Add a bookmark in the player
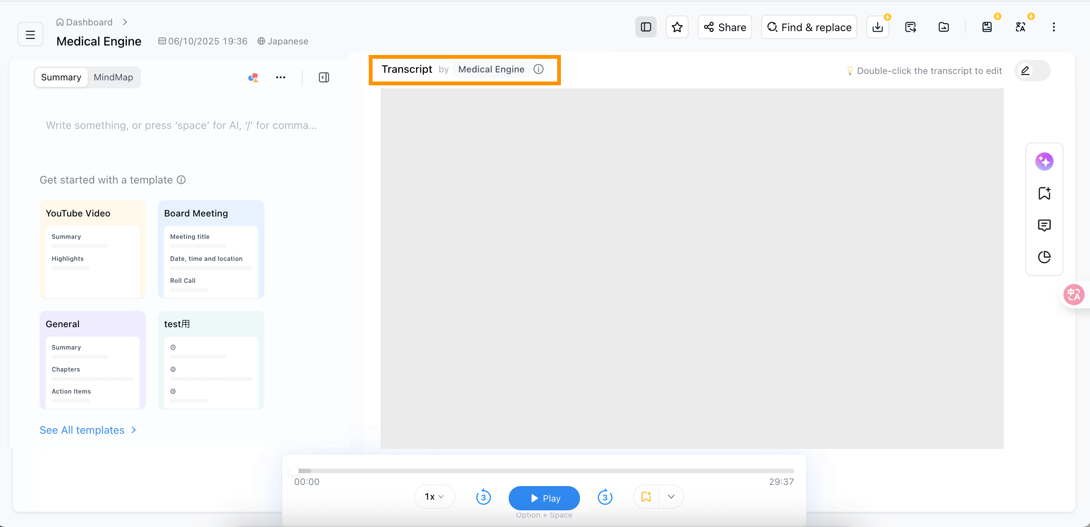Viewport: 1090px width, 527px height. coord(646,497)
